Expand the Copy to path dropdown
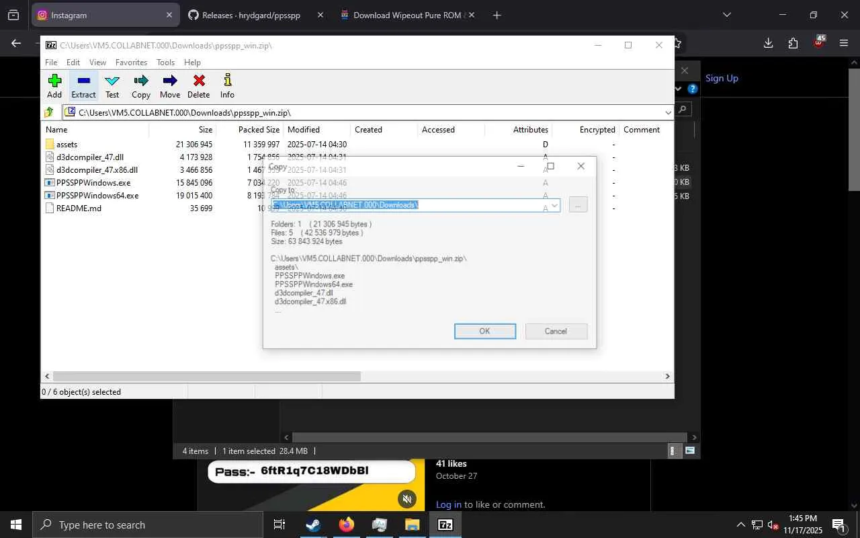 [554, 205]
